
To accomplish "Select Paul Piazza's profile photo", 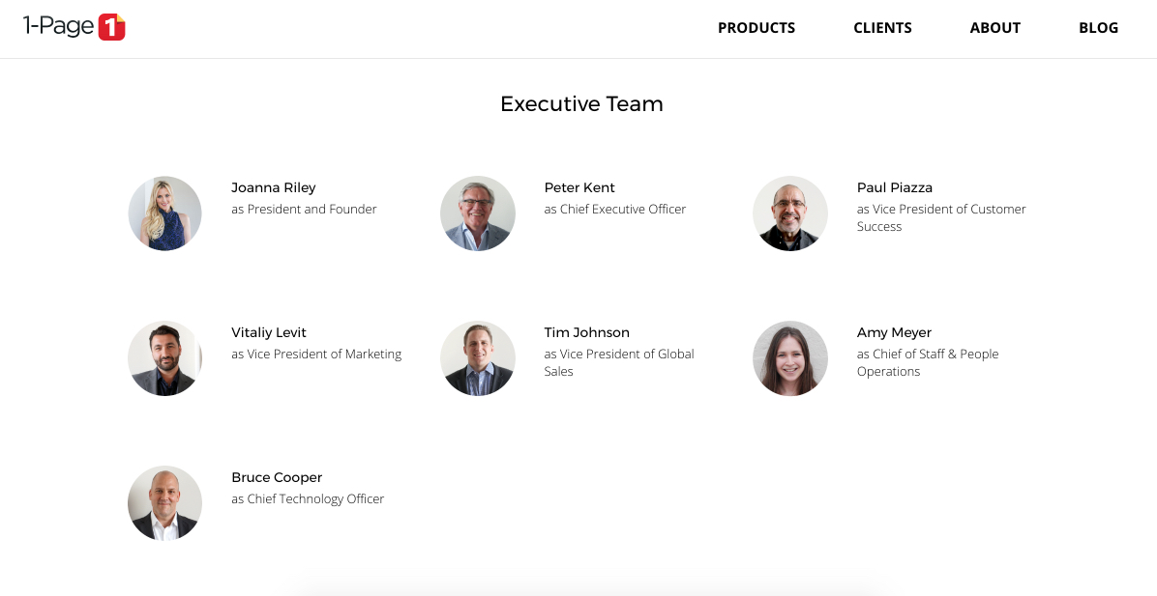I will tap(790, 213).
